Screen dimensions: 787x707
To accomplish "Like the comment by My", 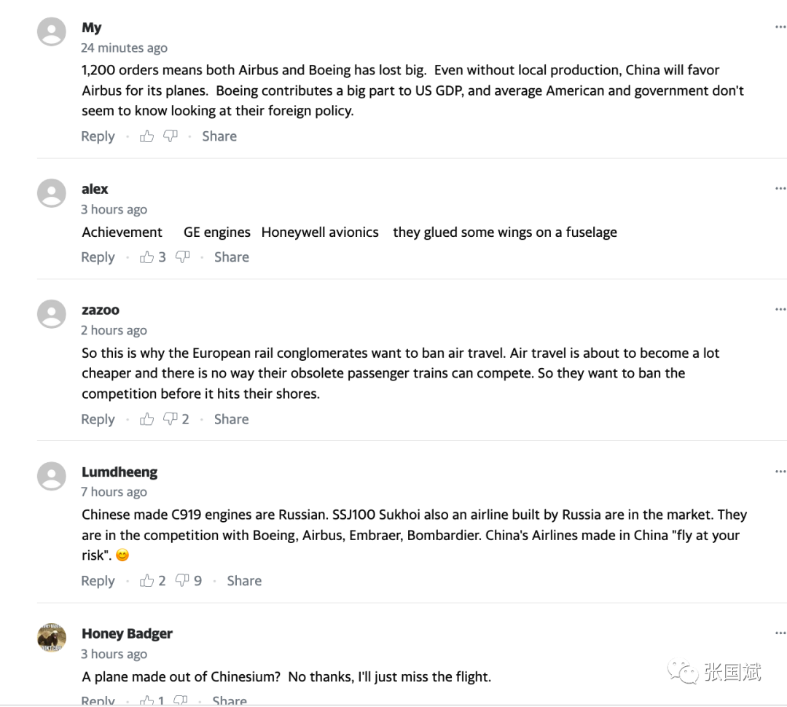I will point(146,136).
